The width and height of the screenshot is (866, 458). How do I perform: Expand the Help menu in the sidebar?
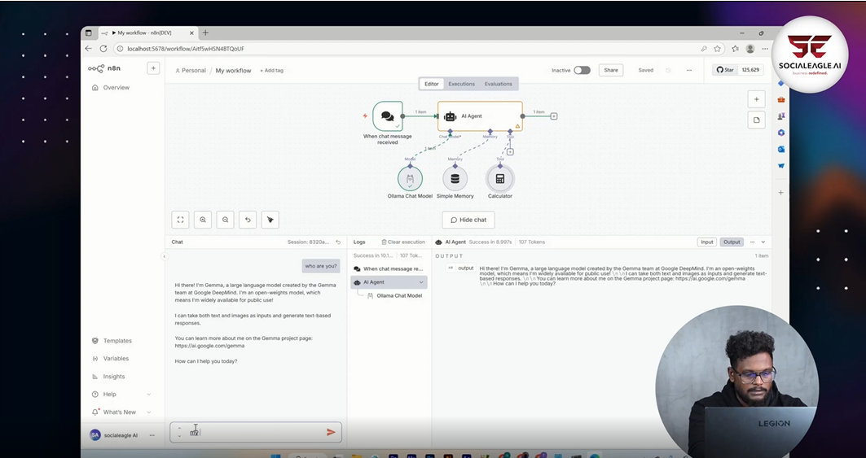[148, 395]
